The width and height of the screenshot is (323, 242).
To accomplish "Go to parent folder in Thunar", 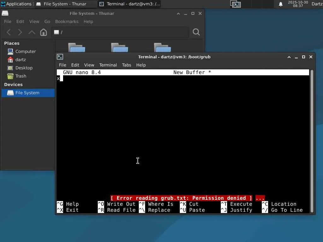I will click(32, 32).
